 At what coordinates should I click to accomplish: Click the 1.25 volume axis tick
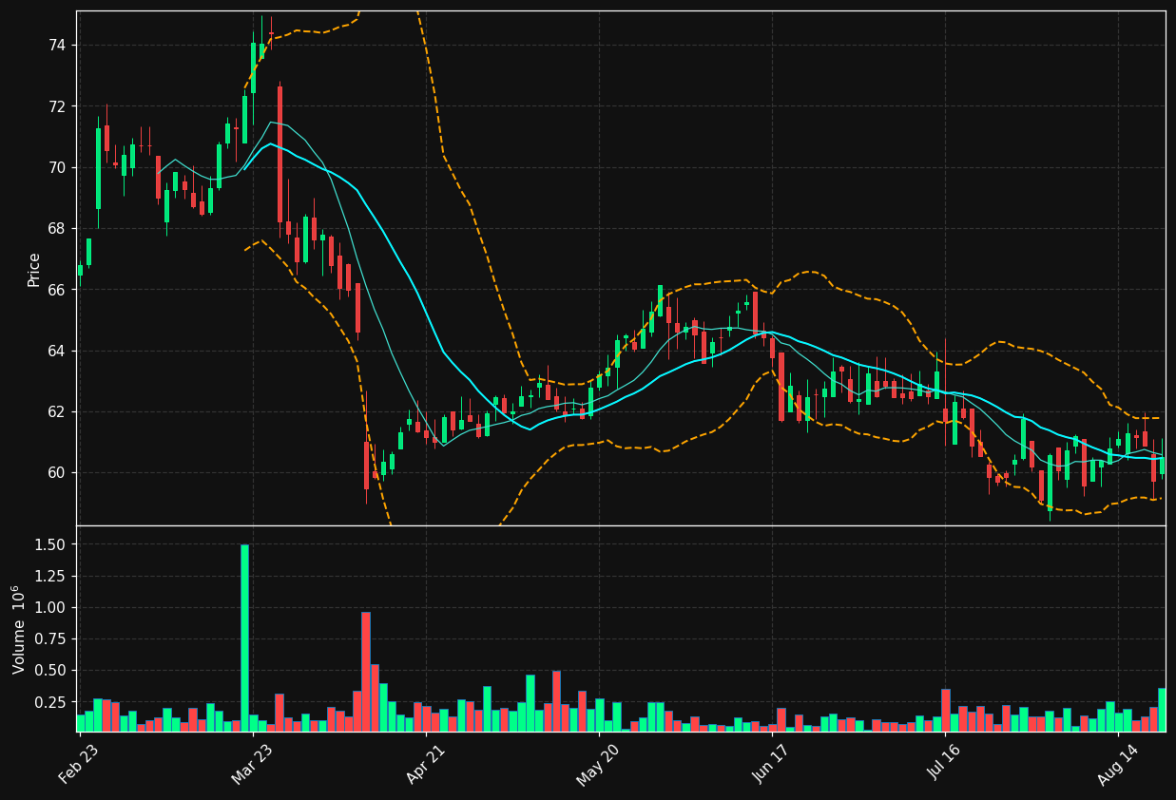click(x=50, y=576)
